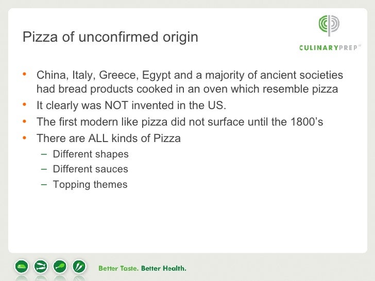Click the CulinaryPrep spiral logo
This screenshot has height=281, width=375.
click(329, 25)
